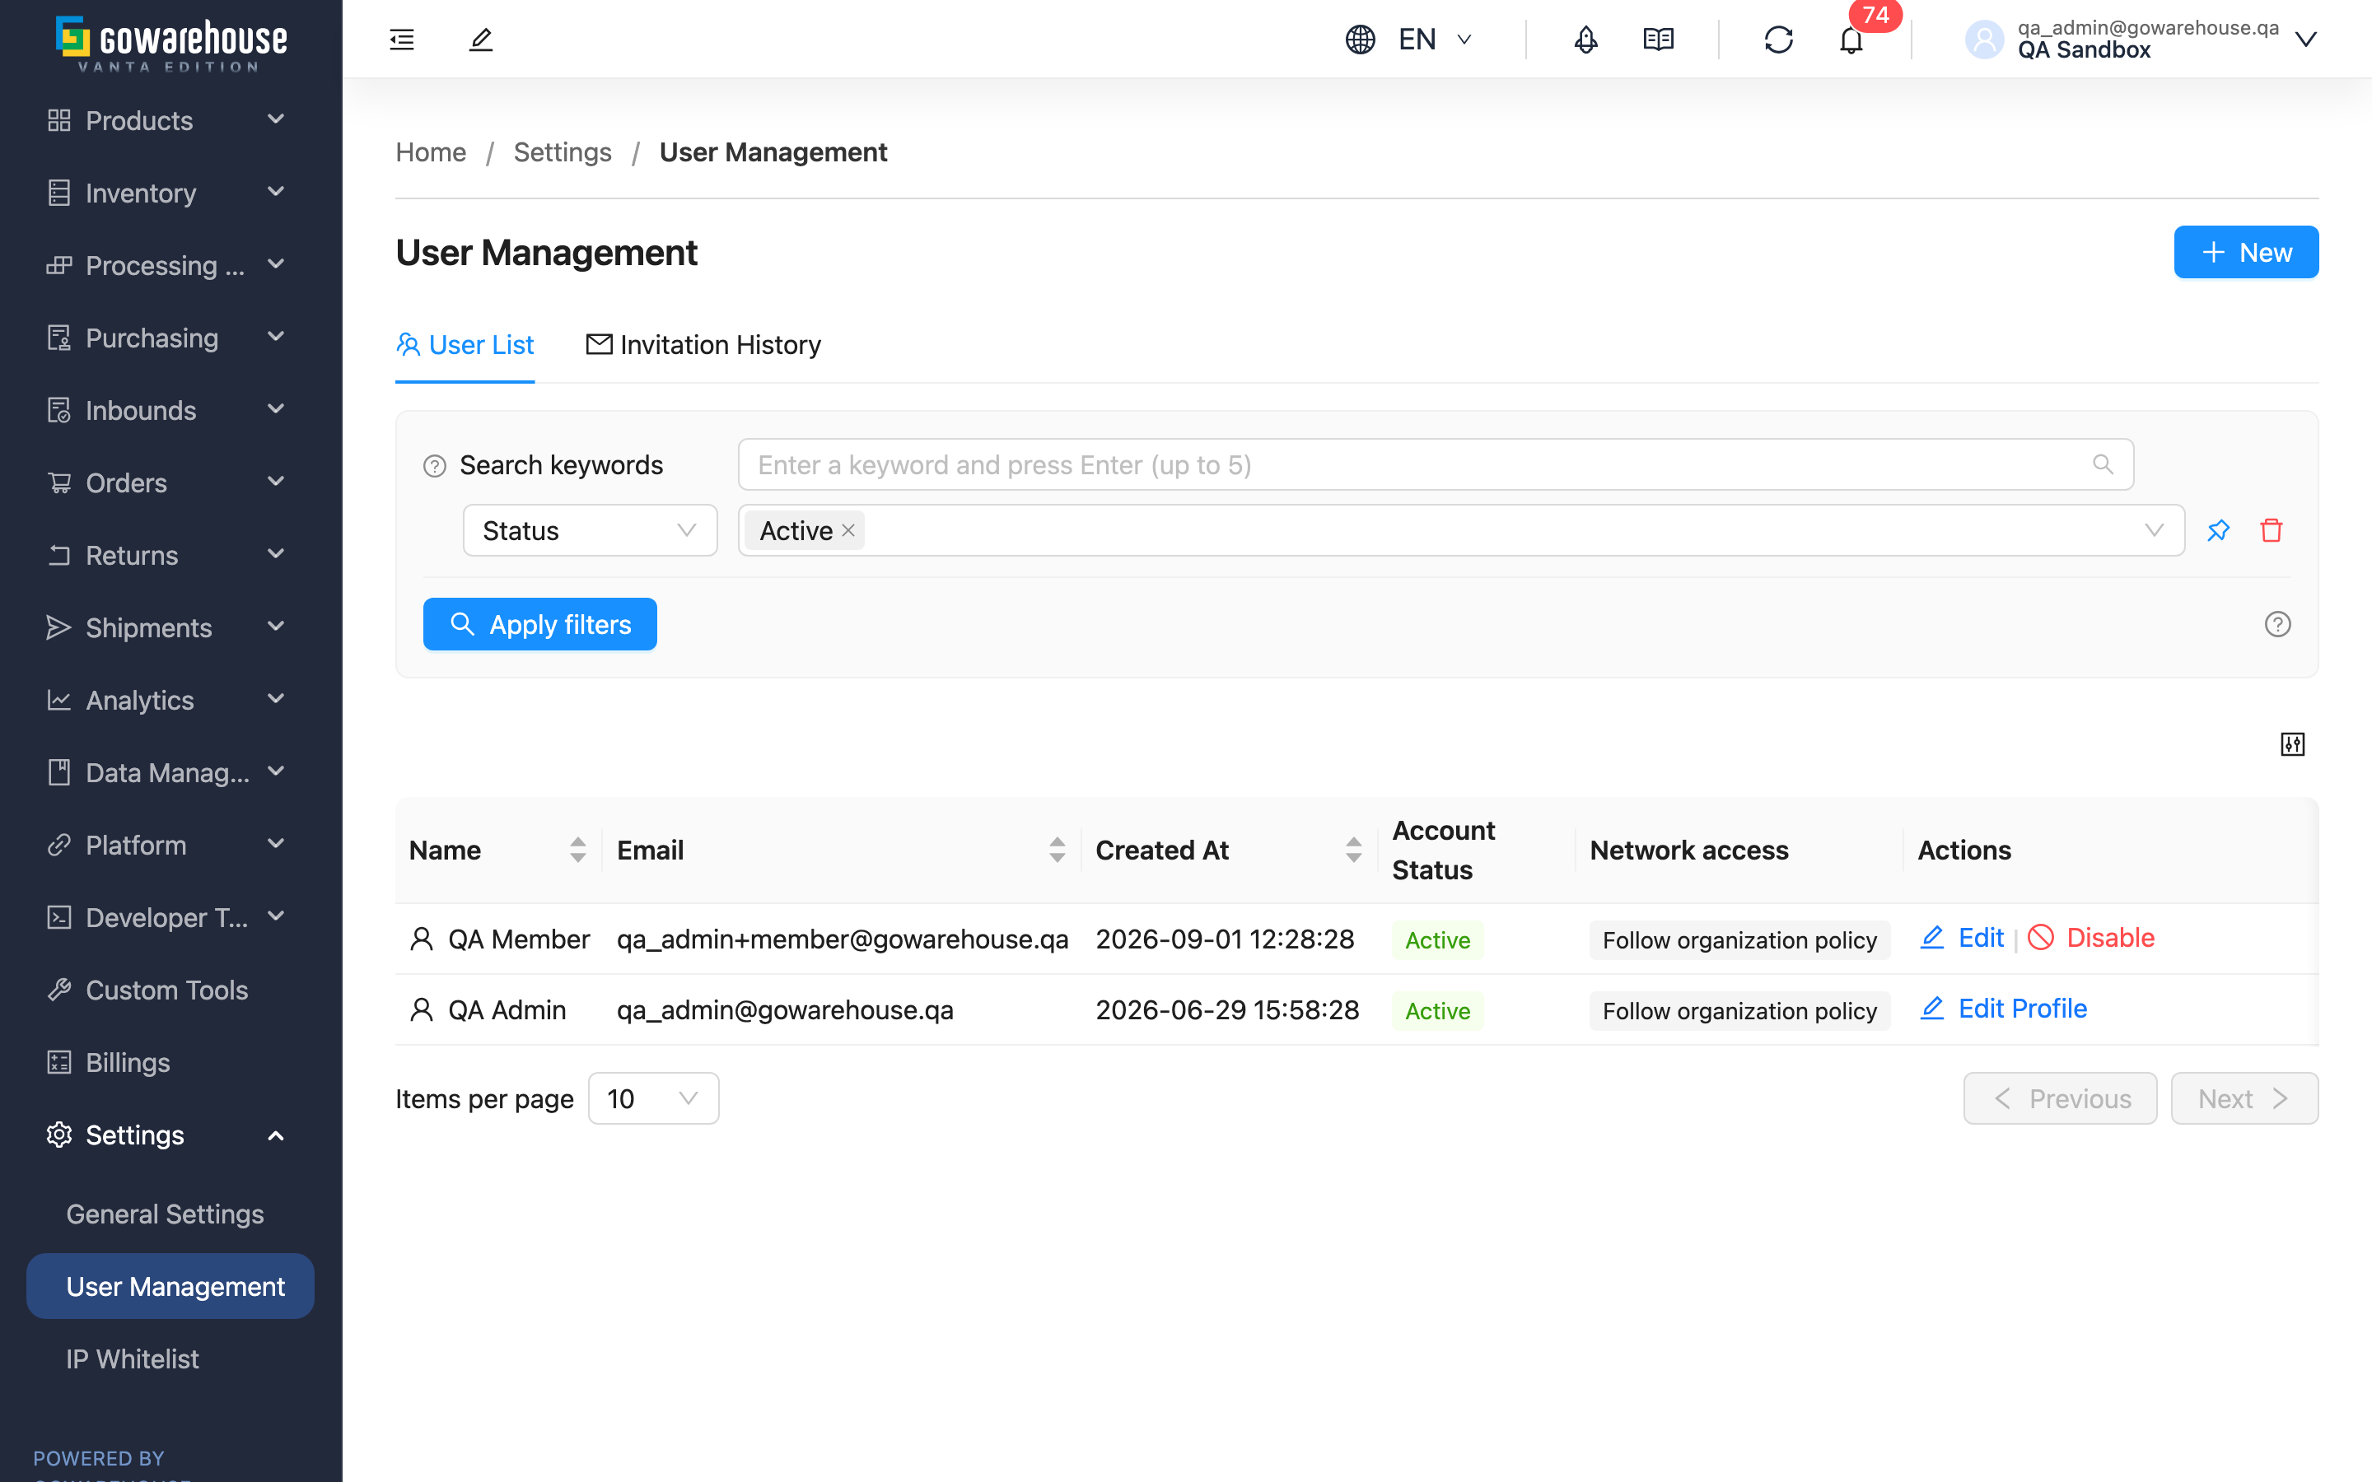Click the gowarehouse logo
This screenshot has width=2372, height=1482.
170,43
